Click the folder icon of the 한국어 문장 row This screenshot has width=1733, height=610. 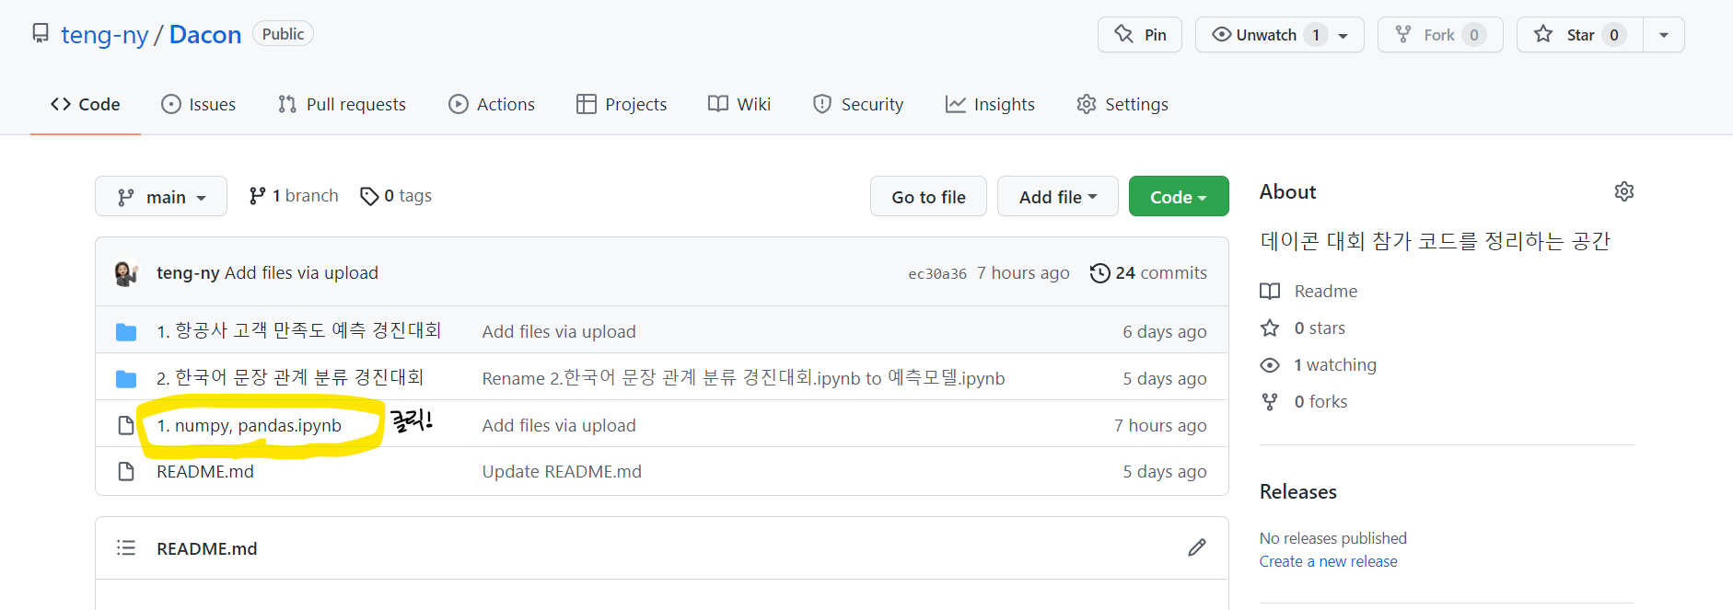126,379
